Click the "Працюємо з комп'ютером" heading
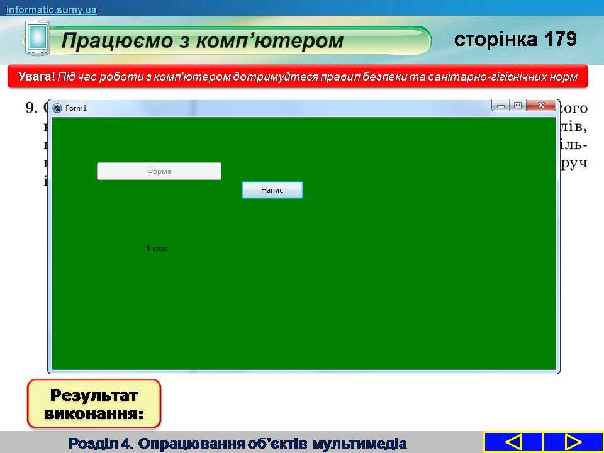This screenshot has height=453, width=604. tap(203, 41)
